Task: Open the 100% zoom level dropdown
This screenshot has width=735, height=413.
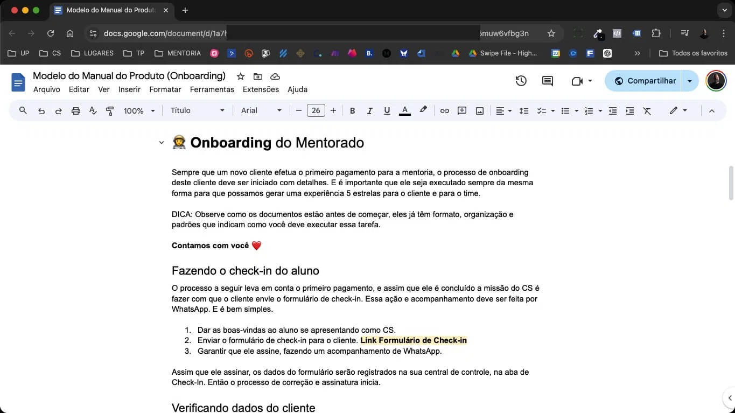Action: point(139,110)
